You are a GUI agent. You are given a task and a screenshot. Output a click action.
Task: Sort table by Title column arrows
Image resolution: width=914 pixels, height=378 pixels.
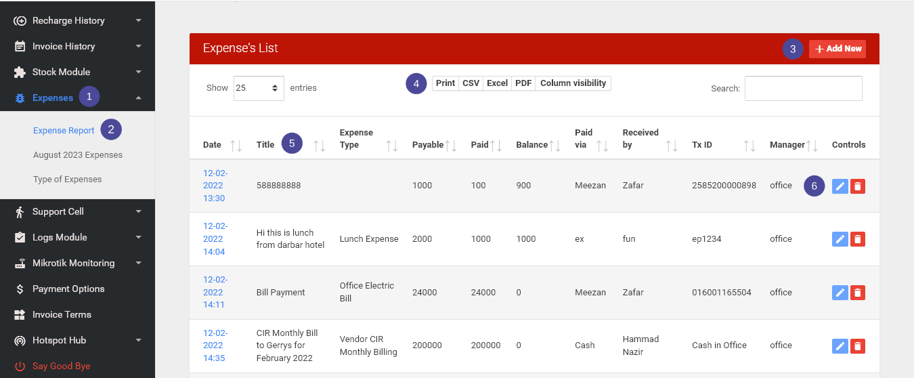click(320, 145)
